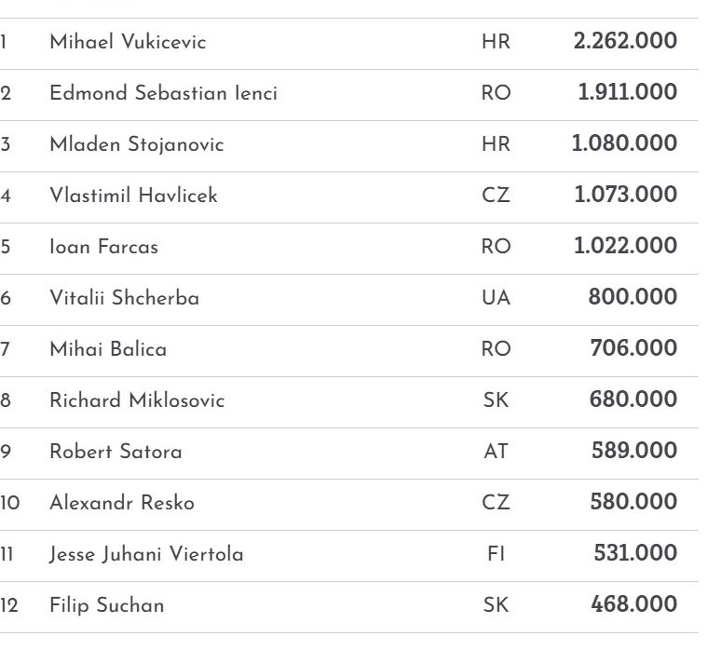This screenshot has height=650, width=721.
Task: Click UA country code for Shcherba
Action: (x=496, y=298)
